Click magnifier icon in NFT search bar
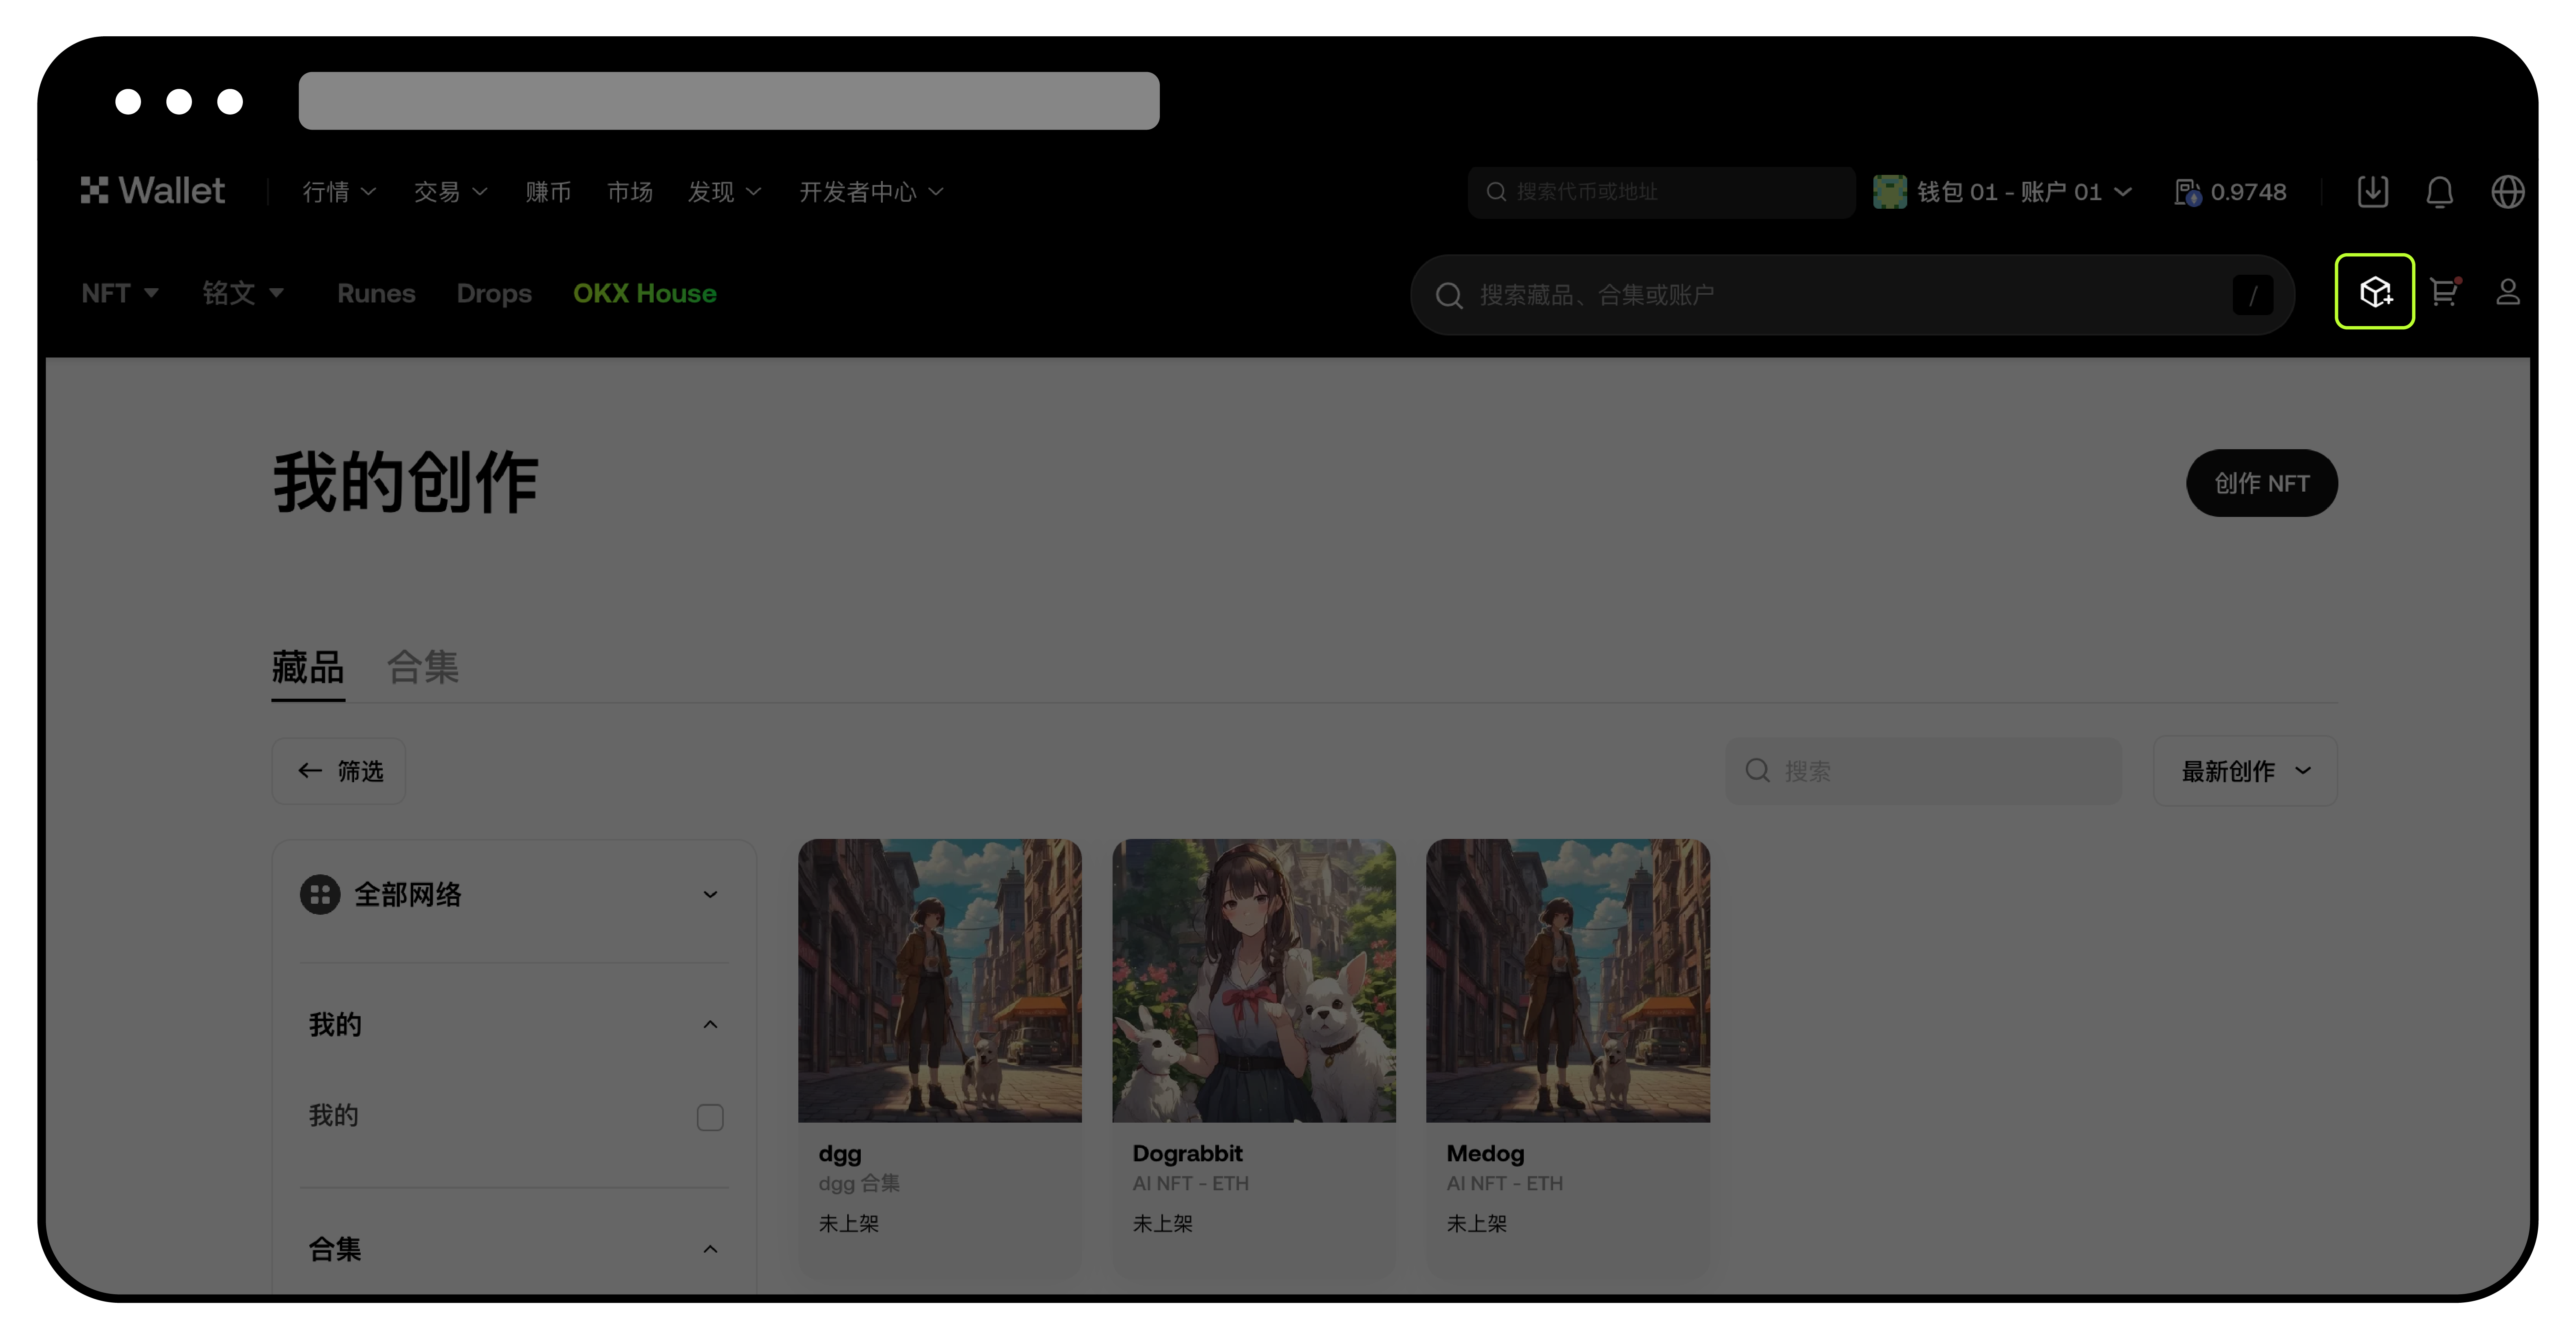Screen dimensions: 2576x1335 [1449, 295]
